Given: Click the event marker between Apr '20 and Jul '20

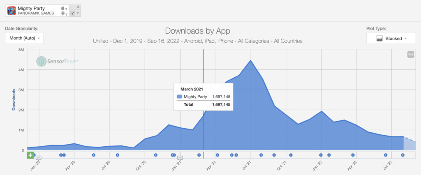Looking at the screenshot, I should point(93,155).
